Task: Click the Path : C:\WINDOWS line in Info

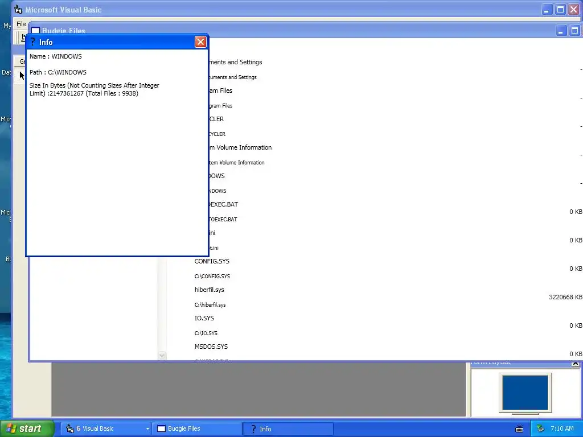Action: [x=58, y=72]
